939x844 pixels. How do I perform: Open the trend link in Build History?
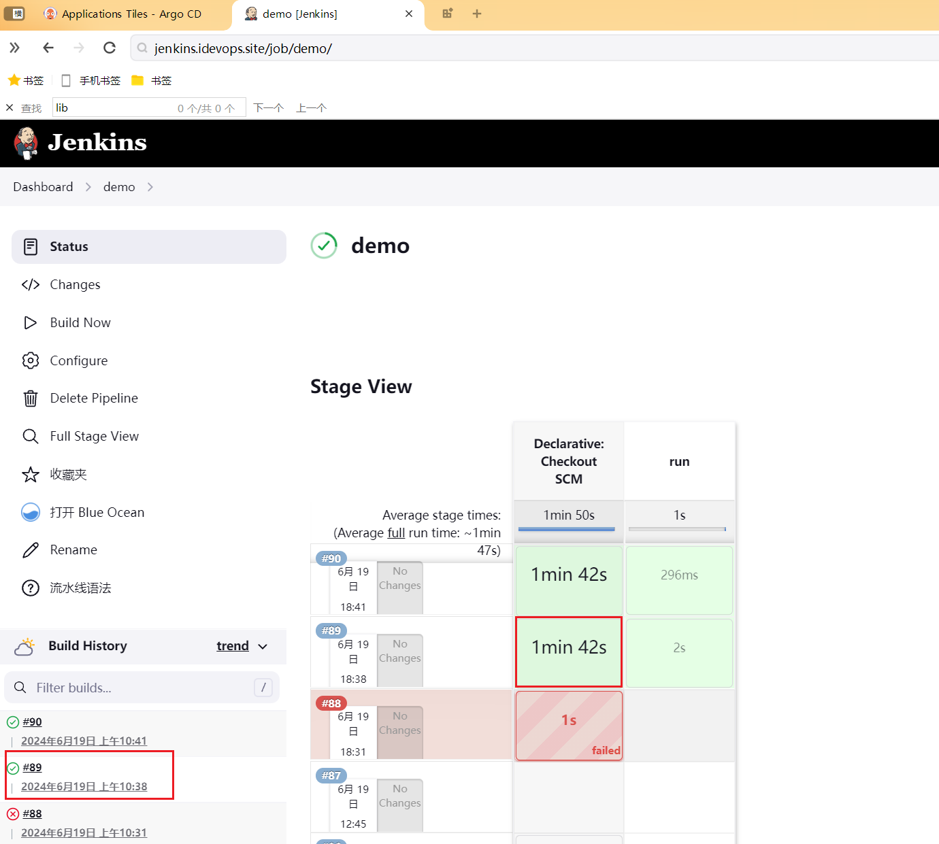pos(233,646)
